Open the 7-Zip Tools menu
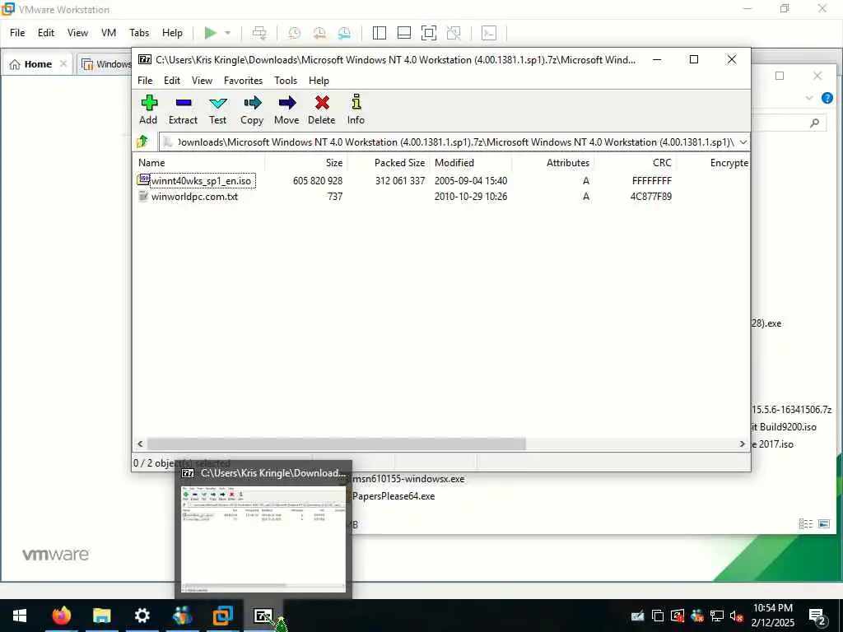 pos(286,80)
